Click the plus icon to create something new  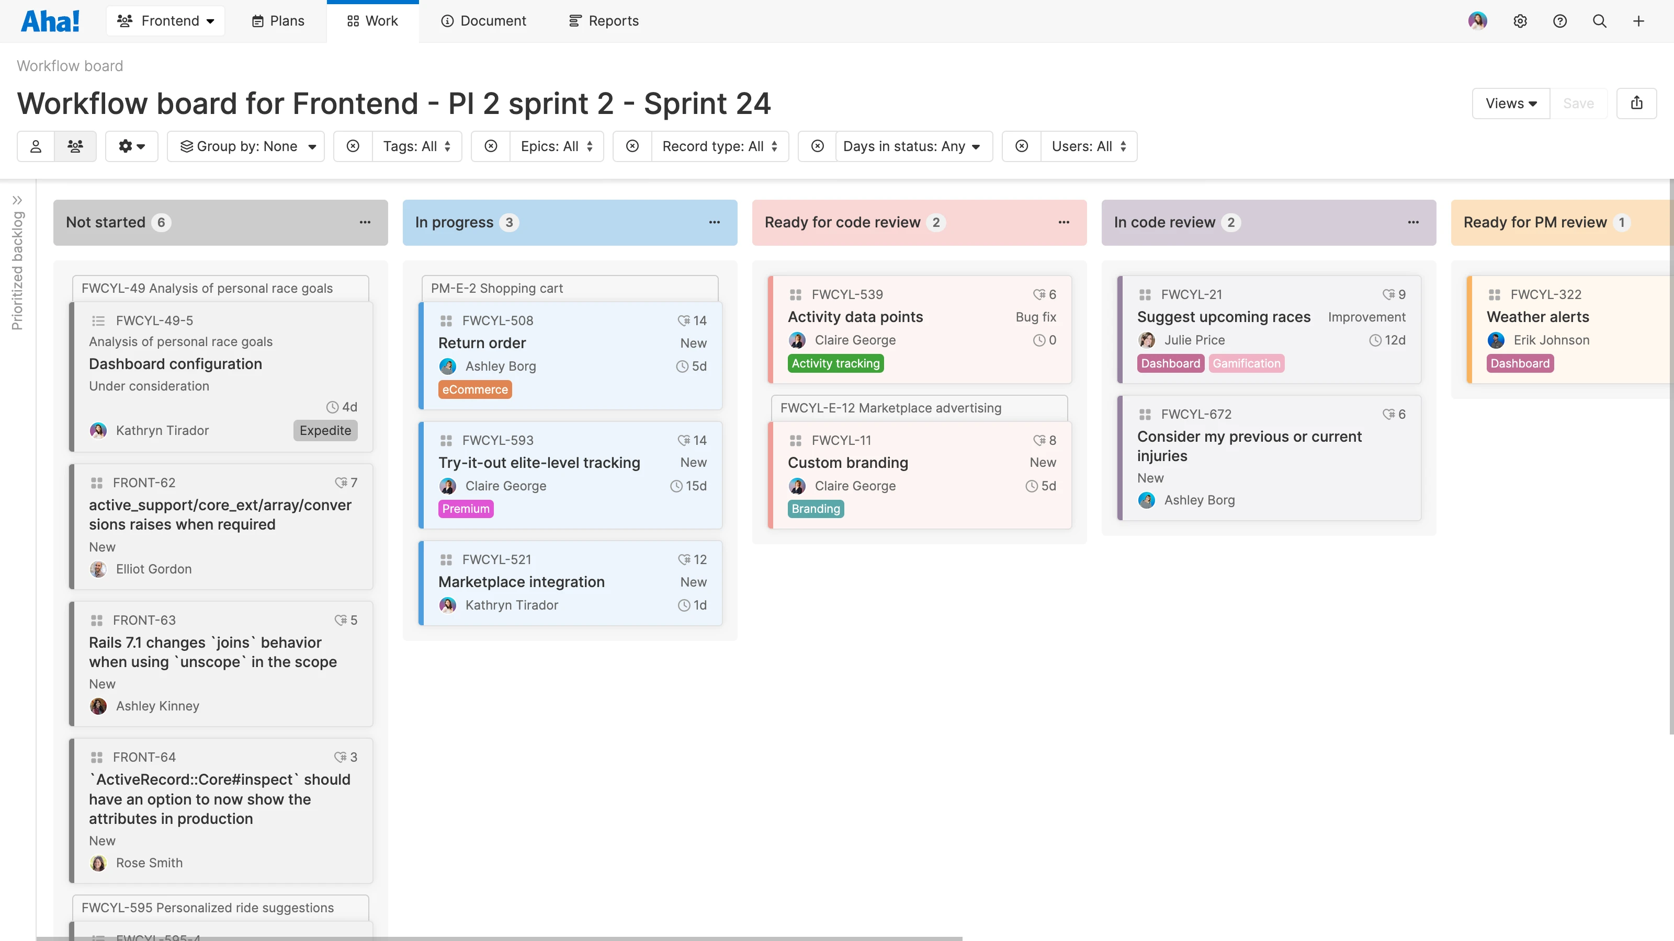pyautogui.click(x=1639, y=21)
